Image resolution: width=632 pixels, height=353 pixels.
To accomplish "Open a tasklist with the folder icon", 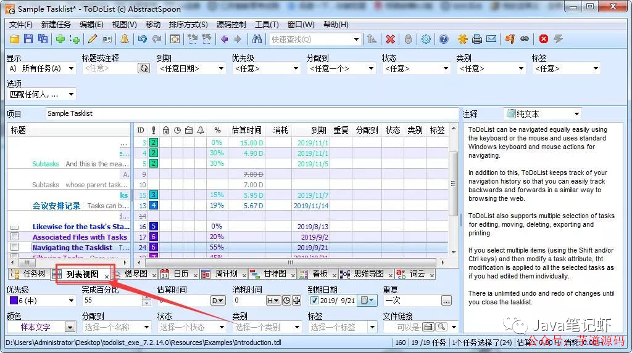I will 15,39.
